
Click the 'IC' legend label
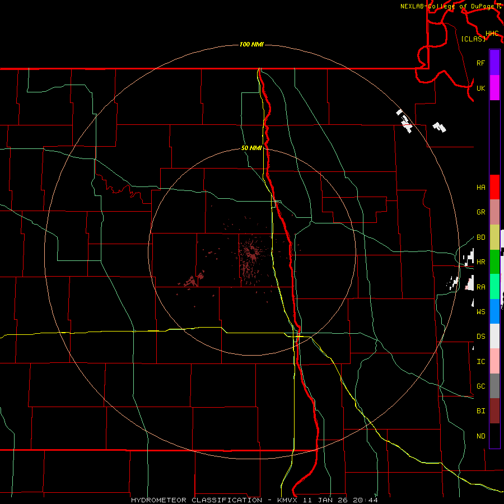point(480,361)
